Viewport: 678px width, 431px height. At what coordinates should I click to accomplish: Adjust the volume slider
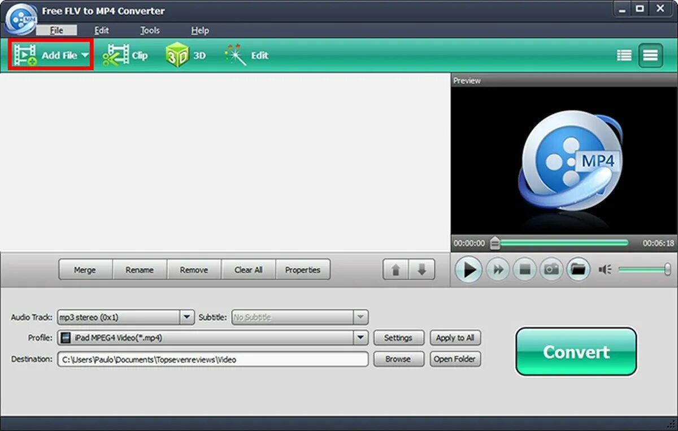645,270
